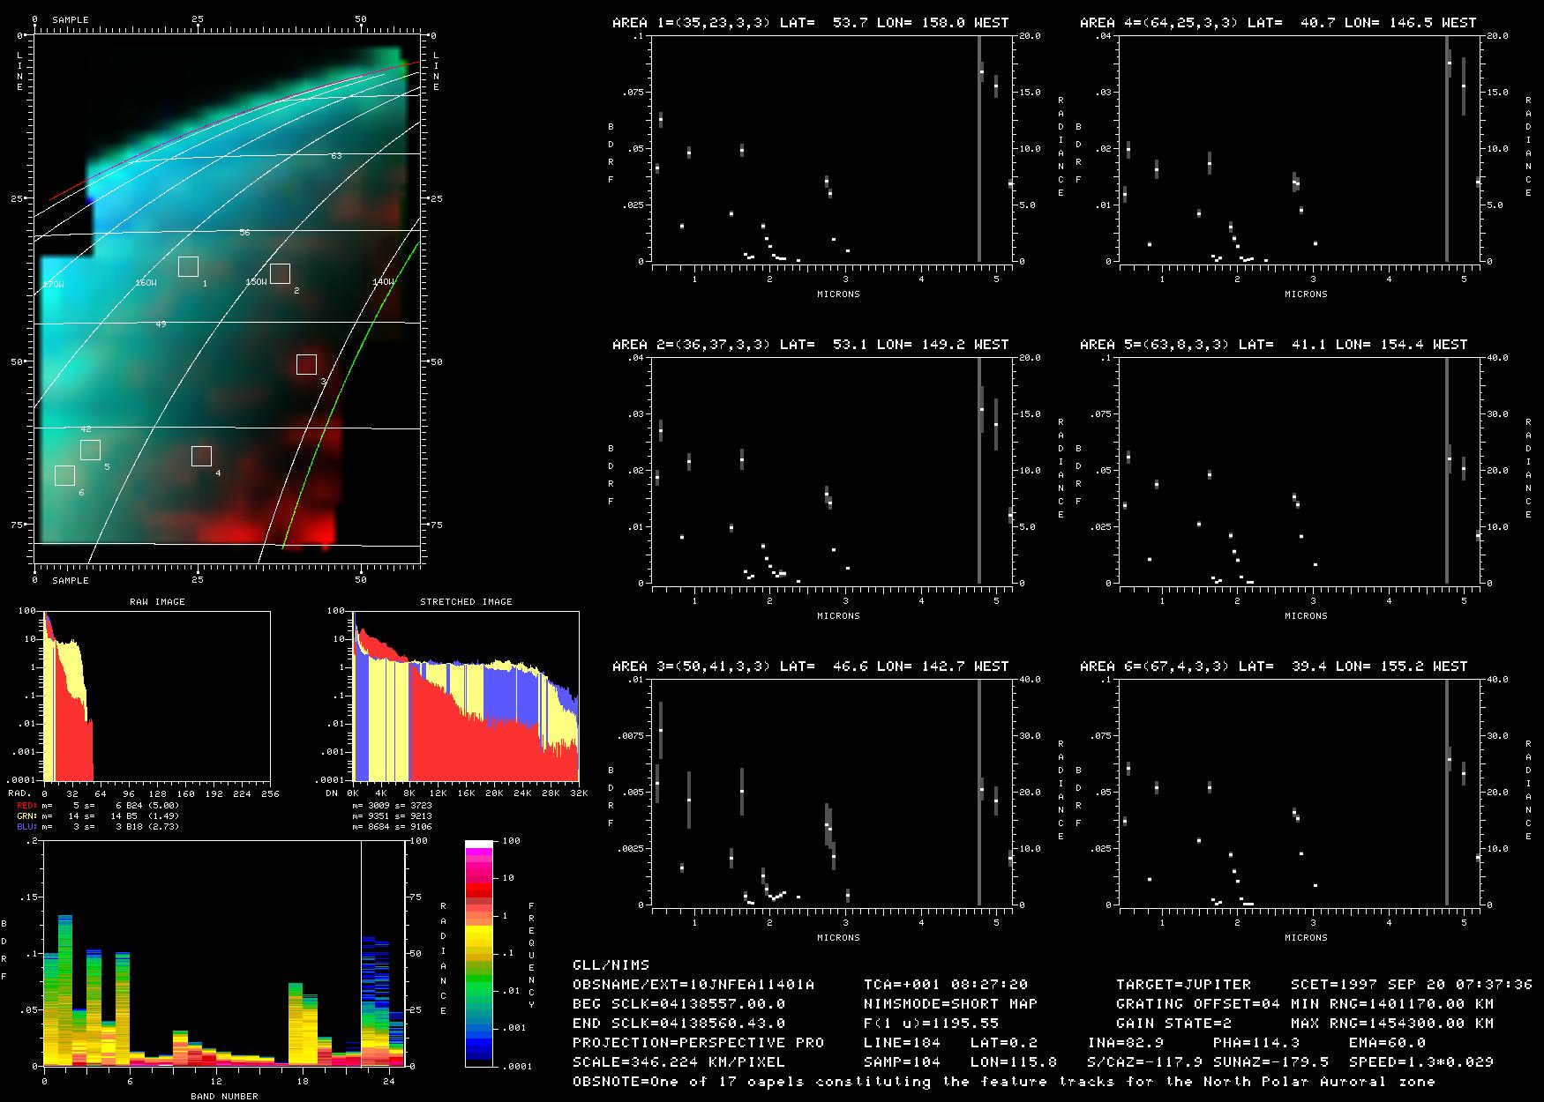The image size is (1544, 1102).
Task: Click the white vertical marker in band histogram
Action: [362, 952]
